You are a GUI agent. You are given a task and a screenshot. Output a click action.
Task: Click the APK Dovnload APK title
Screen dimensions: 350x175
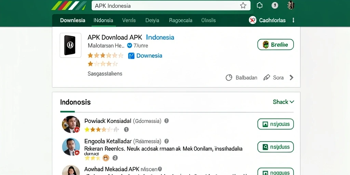tap(115, 37)
